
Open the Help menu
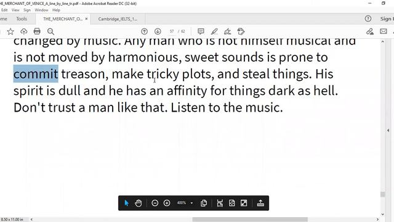tap(56, 10)
